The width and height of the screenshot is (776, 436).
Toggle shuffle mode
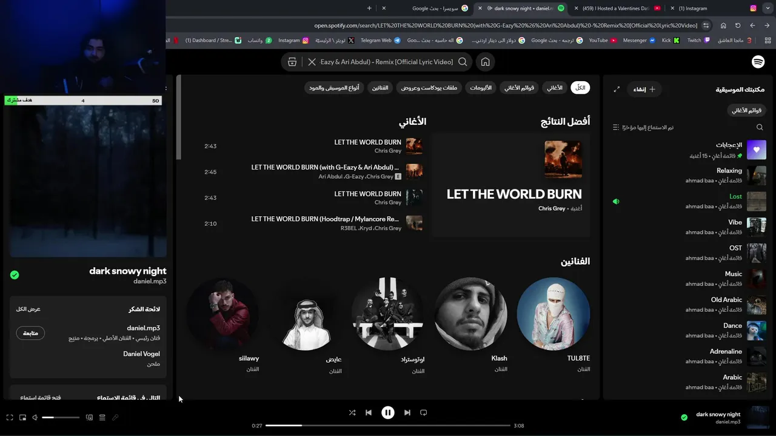(x=352, y=412)
